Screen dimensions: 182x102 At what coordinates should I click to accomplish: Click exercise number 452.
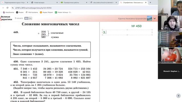tap(16, 82)
